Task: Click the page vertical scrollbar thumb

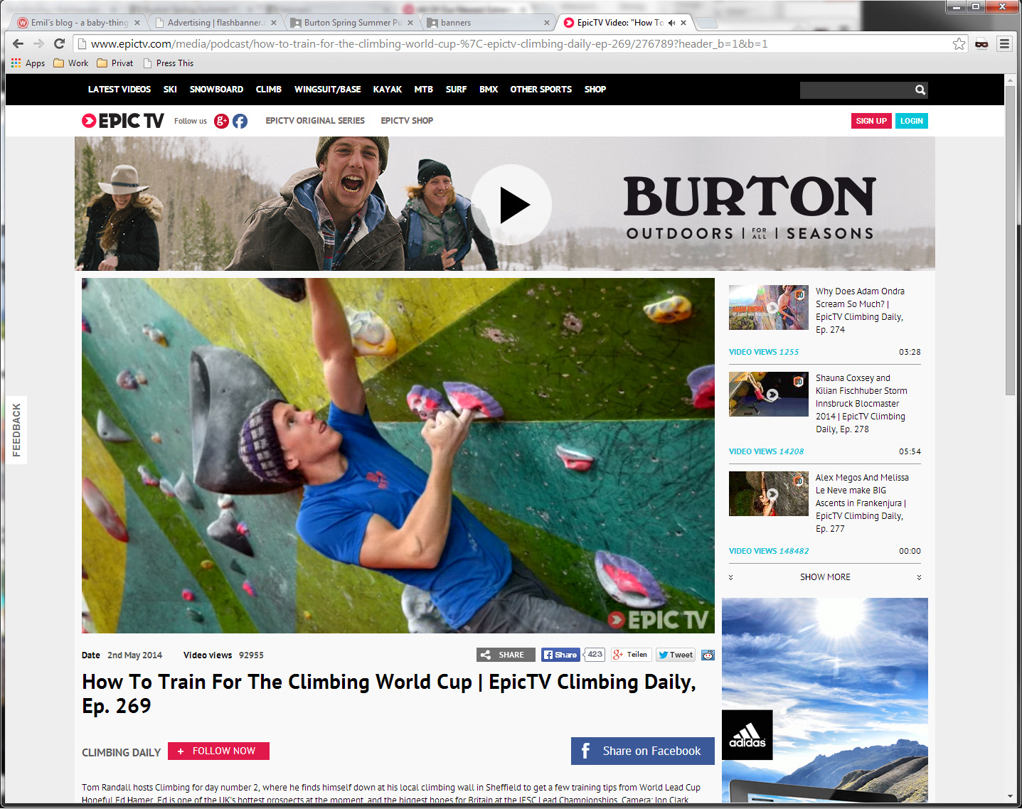Action: [x=1010, y=242]
